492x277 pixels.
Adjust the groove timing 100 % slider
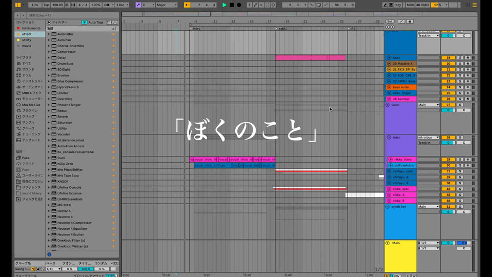pos(86,269)
